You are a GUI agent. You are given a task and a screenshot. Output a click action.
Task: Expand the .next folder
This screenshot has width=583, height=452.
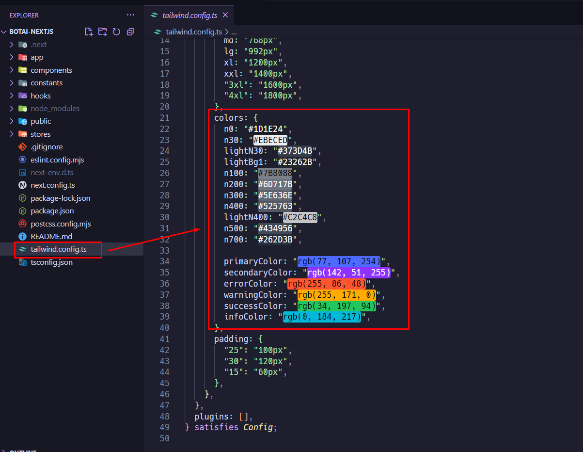(12, 45)
